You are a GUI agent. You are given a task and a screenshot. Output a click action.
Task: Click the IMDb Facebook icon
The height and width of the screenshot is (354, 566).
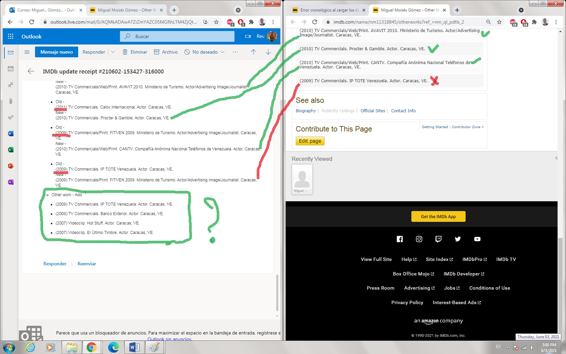[x=400, y=239]
